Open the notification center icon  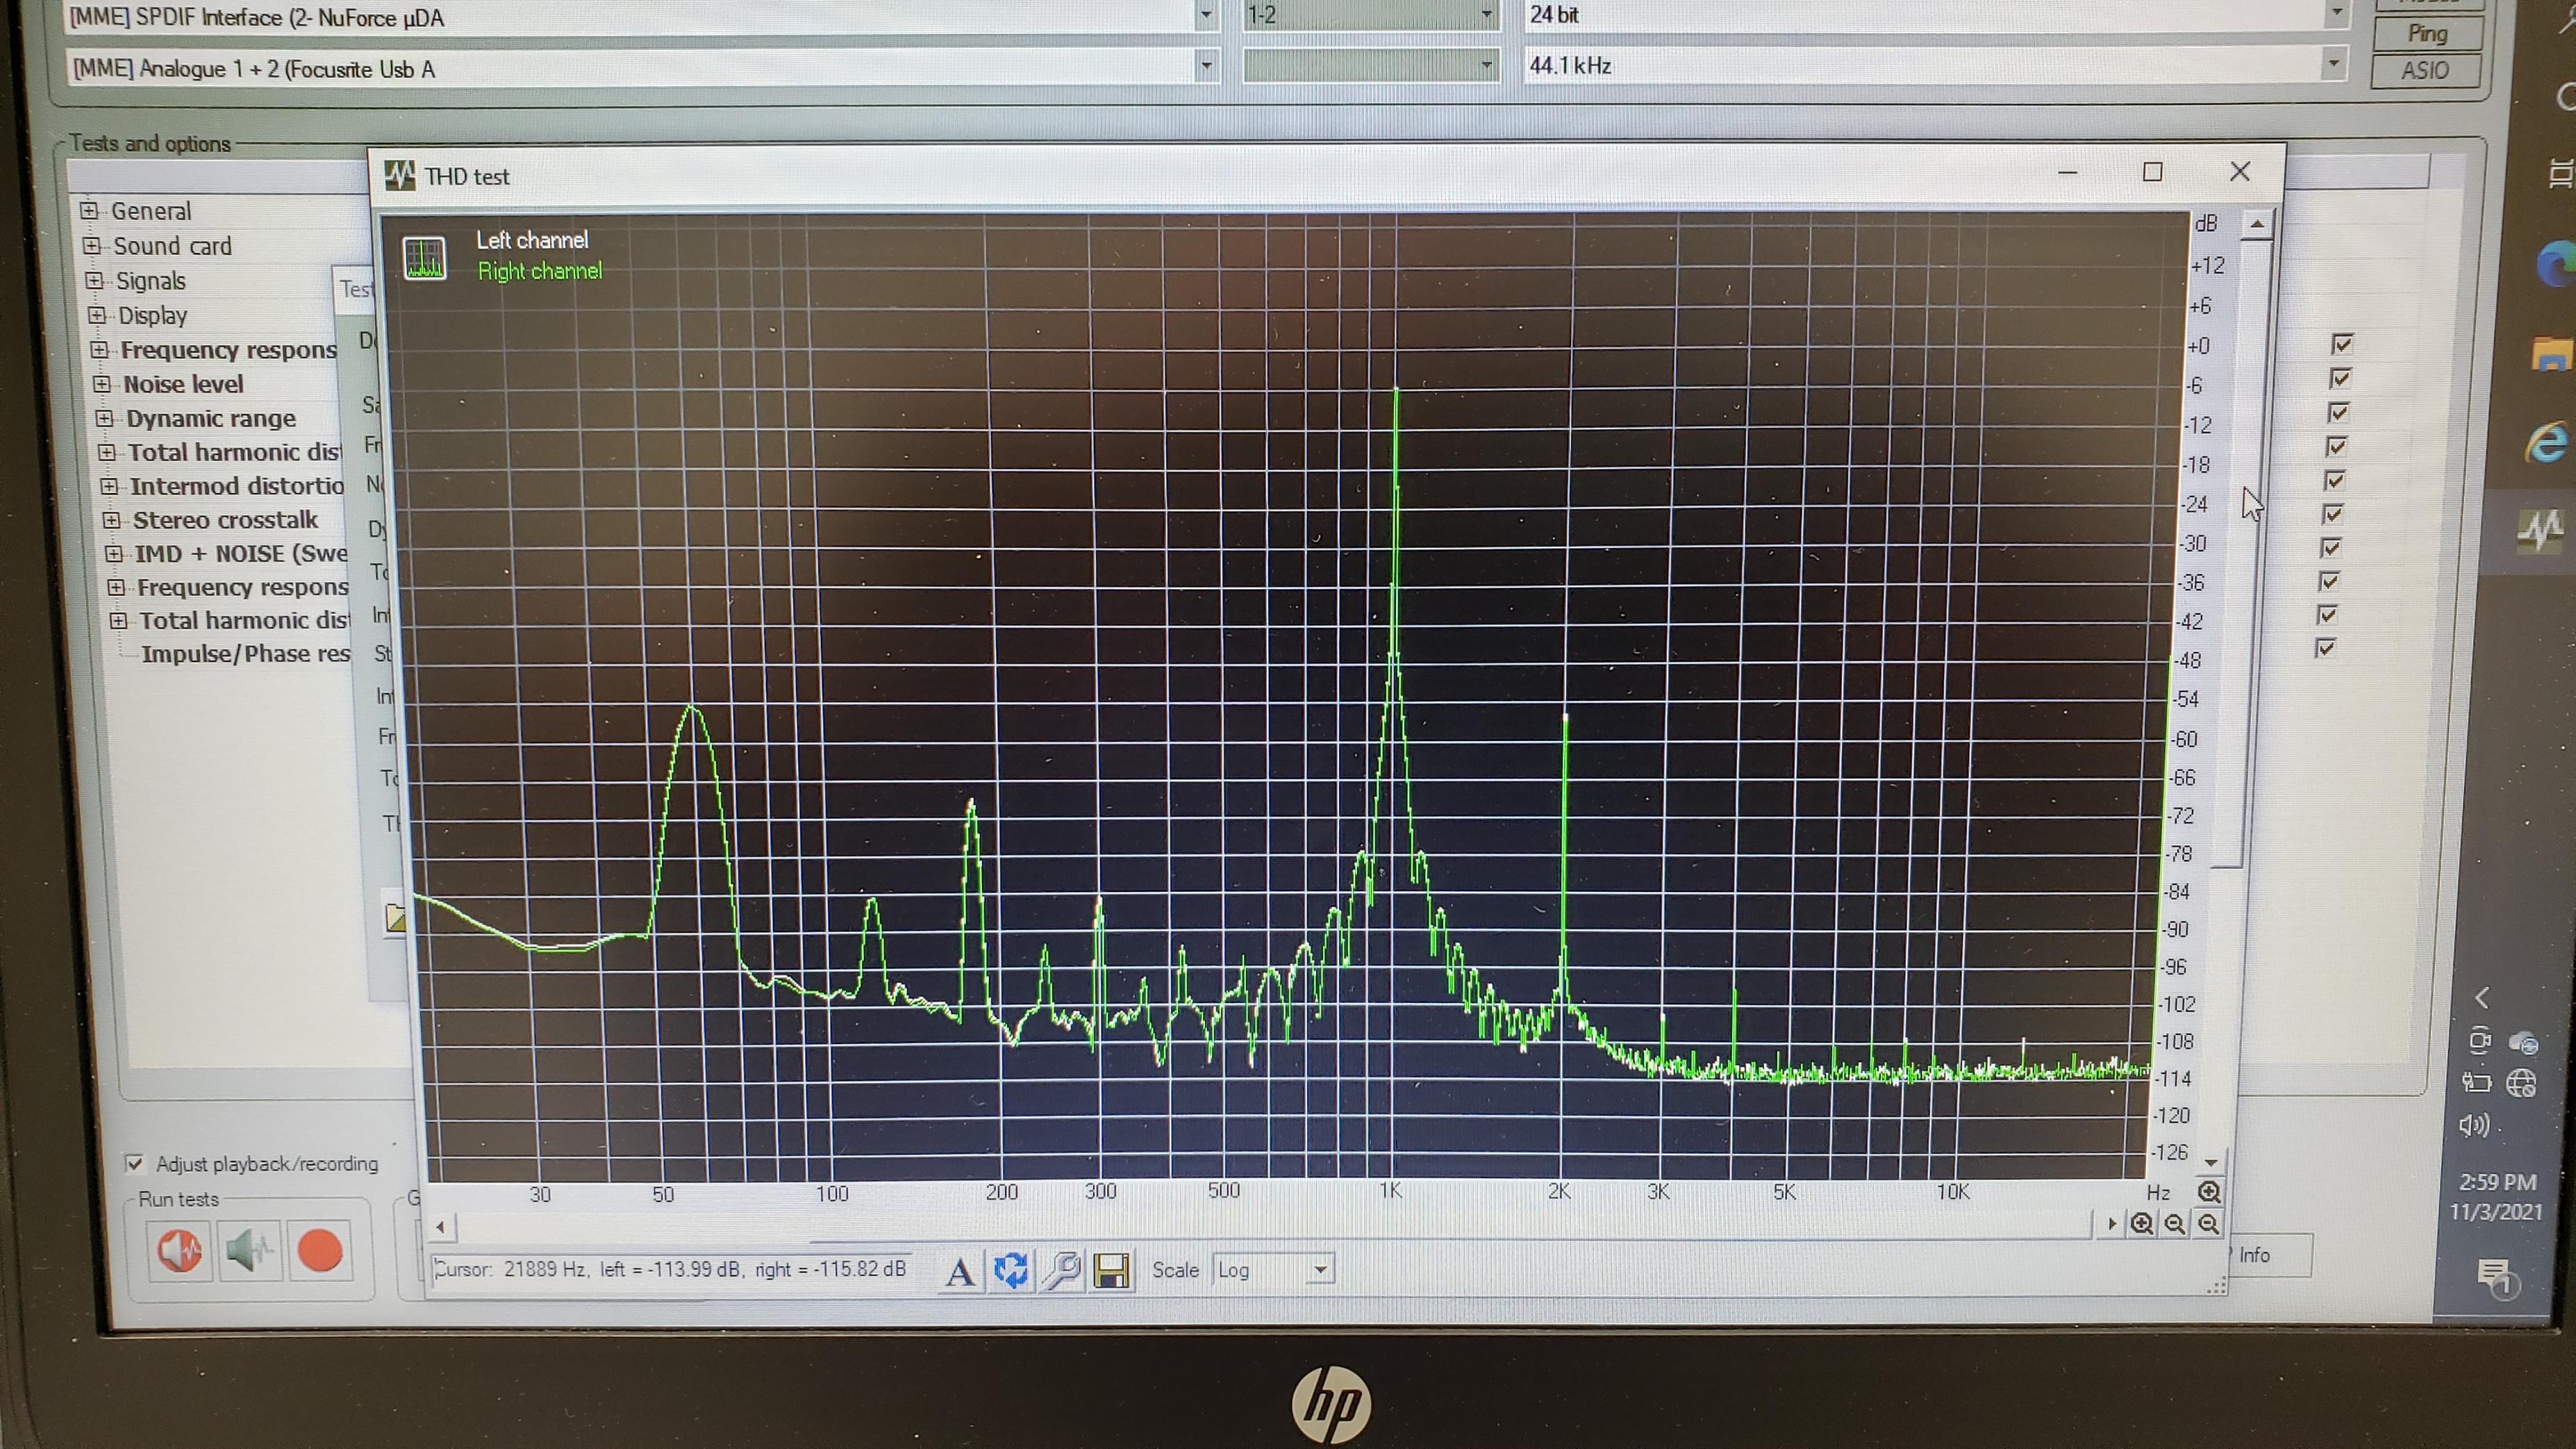click(2496, 1278)
